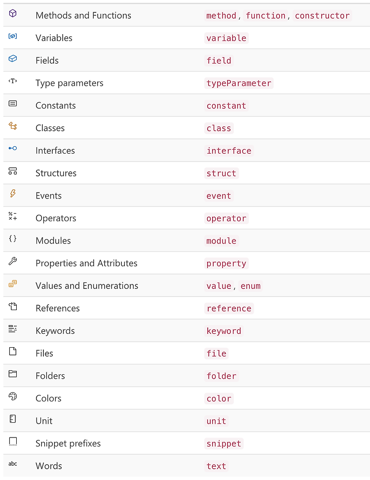Click the Type parameters T icon

tap(12, 81)
